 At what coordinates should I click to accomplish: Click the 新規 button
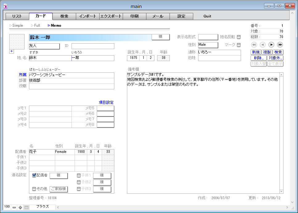point(255,52)
